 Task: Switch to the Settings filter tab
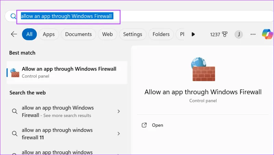pyautogui.click(x=133, y=34)
